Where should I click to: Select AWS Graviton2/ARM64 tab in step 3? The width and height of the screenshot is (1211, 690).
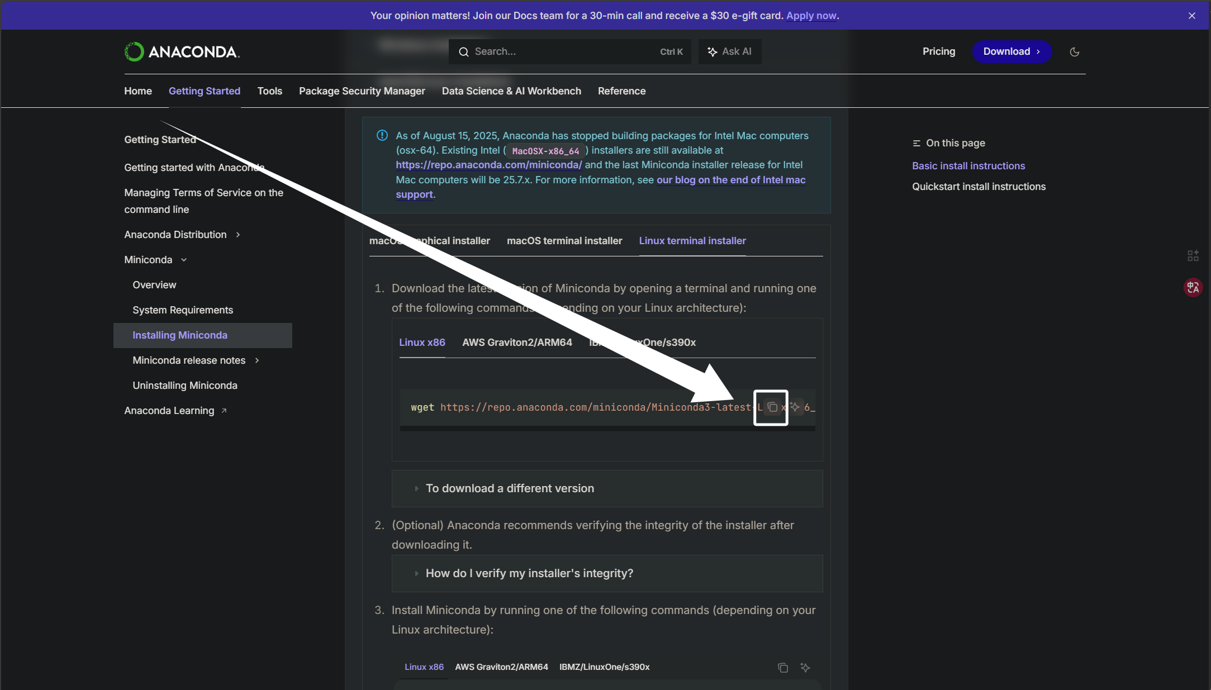click(501, 667)
